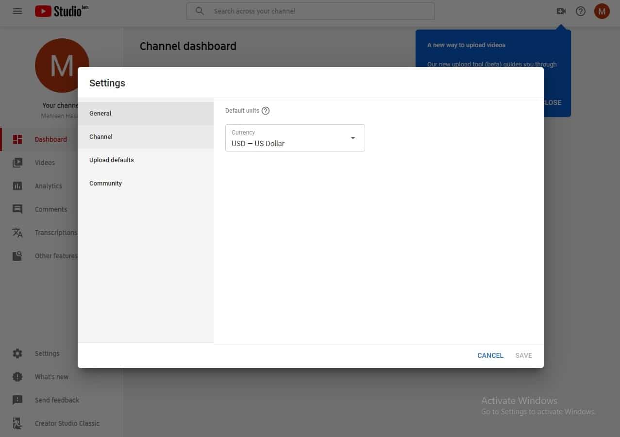Click the Analytics bar chart icon
The width and height of the screenshot is (620, 437).
(17, 186)
